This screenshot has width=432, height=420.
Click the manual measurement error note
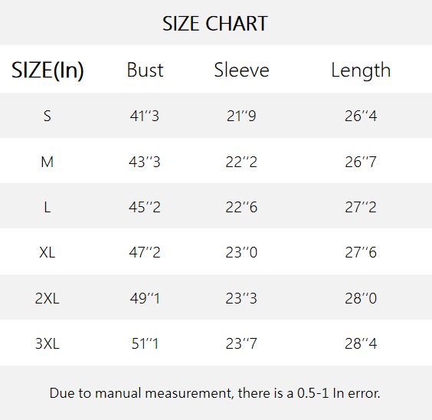tap(215, 393)
